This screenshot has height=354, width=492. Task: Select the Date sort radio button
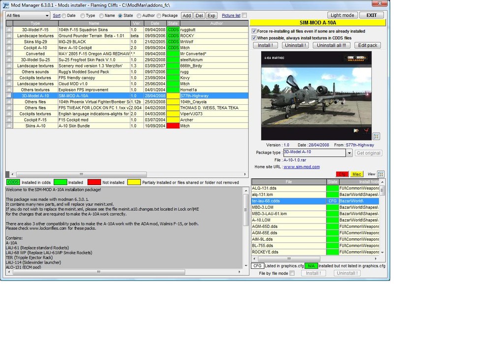(64, 16)
